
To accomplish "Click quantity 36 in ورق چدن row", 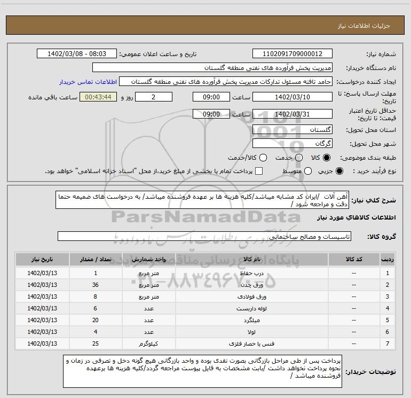I will pos(96,285).
